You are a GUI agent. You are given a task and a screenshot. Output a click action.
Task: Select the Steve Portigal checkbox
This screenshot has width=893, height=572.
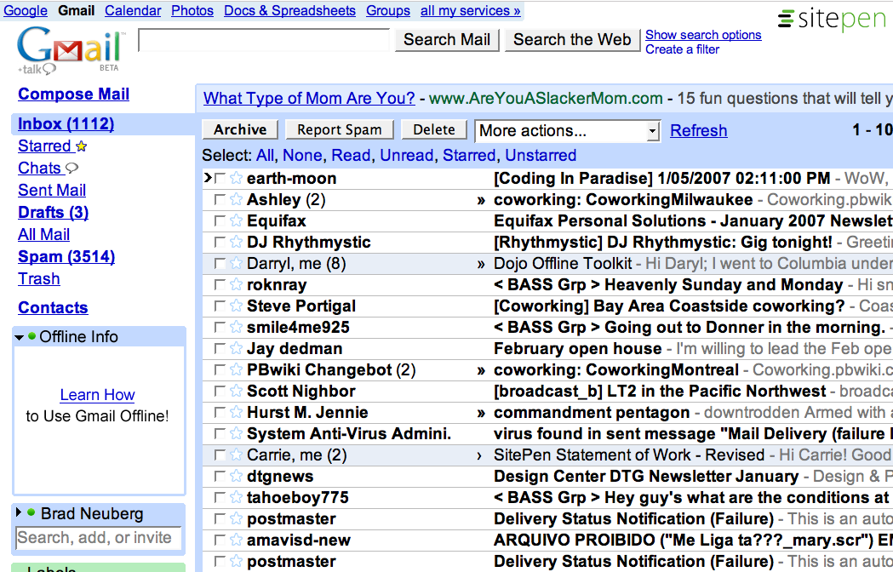tap(220, 306)
